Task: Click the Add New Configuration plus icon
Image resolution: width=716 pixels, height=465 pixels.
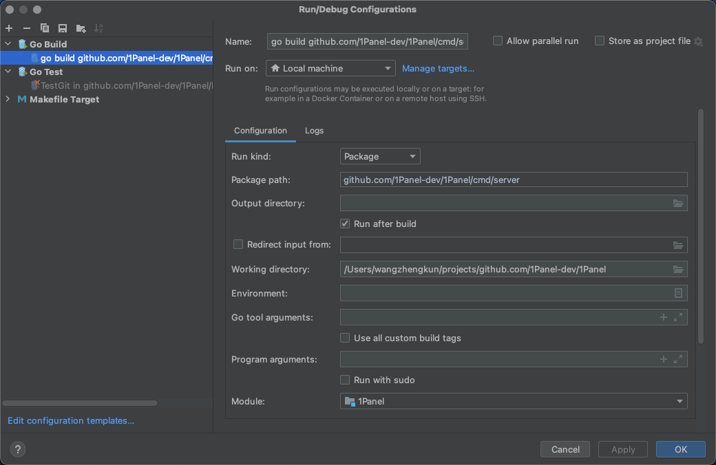Action: pos(9,28)
